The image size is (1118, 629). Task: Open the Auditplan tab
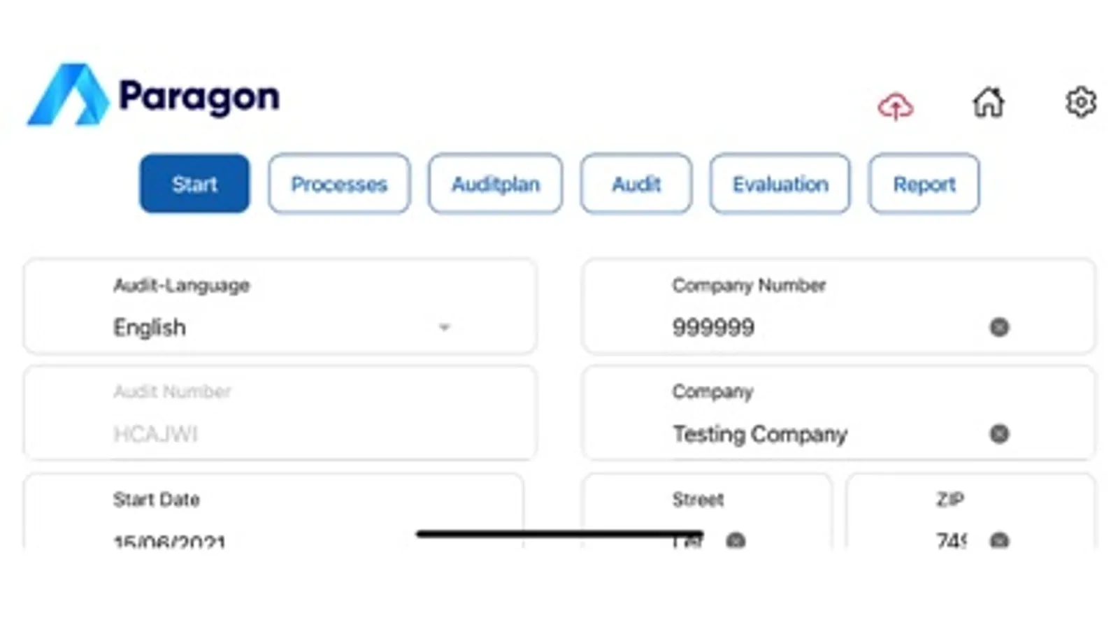[495, 184]
